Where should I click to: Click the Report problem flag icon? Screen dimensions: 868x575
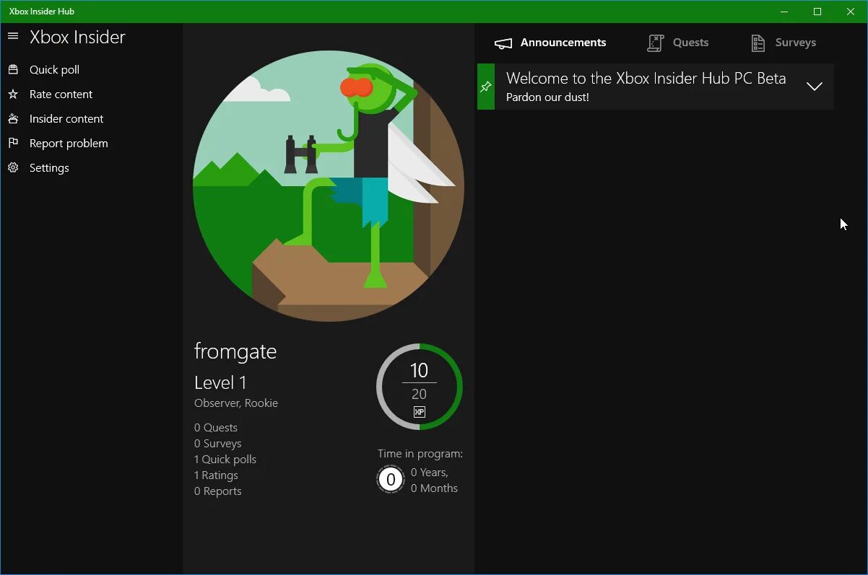pyautogui.click(x=12, y=143)
